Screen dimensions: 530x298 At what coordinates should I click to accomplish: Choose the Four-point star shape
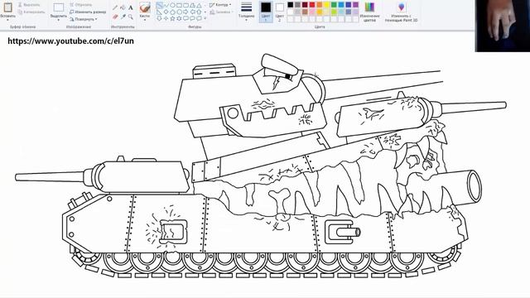point(166,18)
